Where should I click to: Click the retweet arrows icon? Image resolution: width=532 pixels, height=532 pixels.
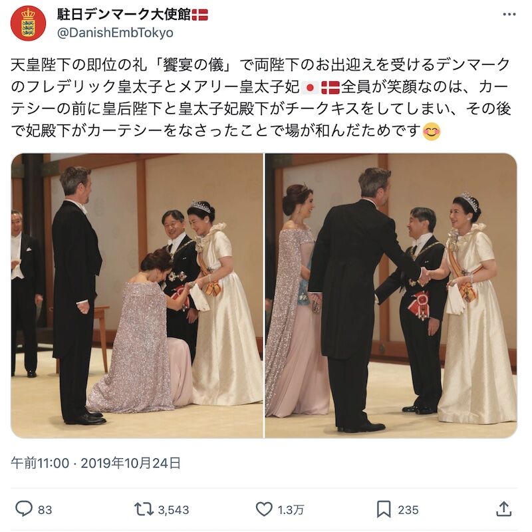pyautogui.click(x=144, y=509)
